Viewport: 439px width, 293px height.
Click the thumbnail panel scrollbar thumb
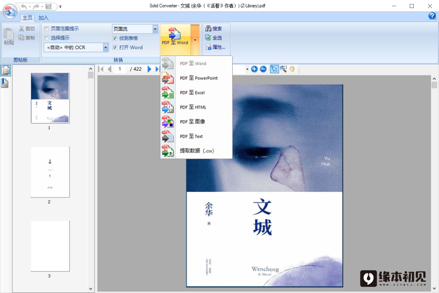pyautogui.click(x=91, y=75)
